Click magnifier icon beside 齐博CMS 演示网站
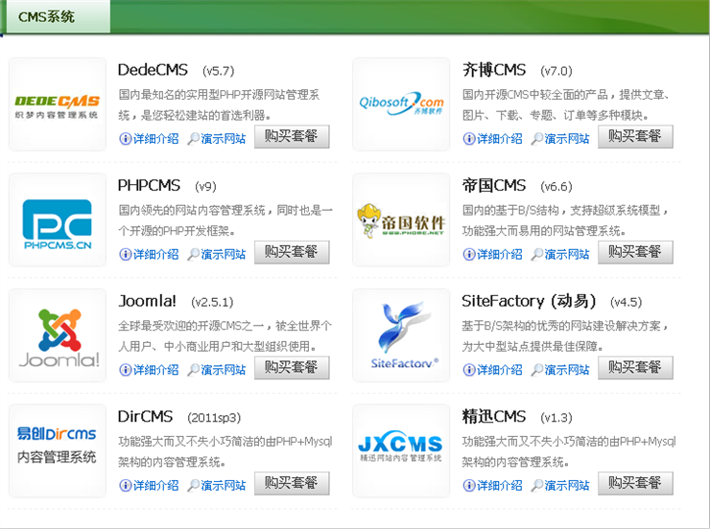This screenshot has height=529, width=710. click(x=537, y=138)
